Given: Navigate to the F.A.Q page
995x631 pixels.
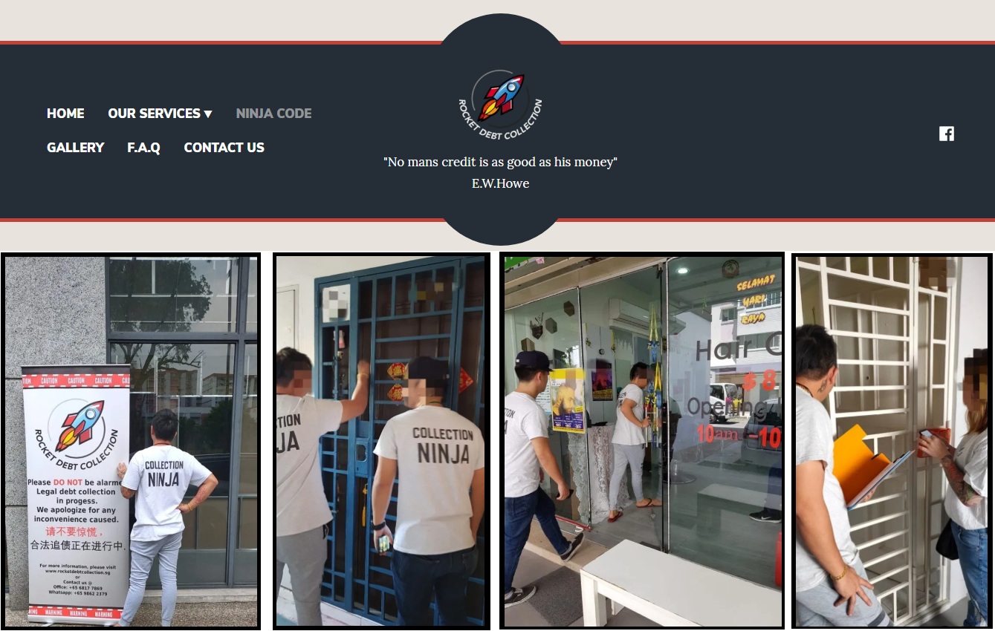Looking at the screenshot, I should (143, 148).
